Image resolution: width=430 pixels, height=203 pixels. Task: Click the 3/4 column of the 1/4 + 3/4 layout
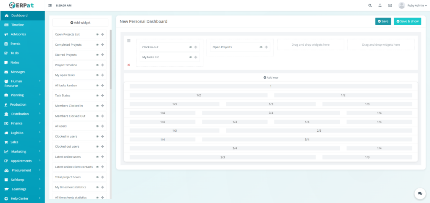(x=307, y=139)
